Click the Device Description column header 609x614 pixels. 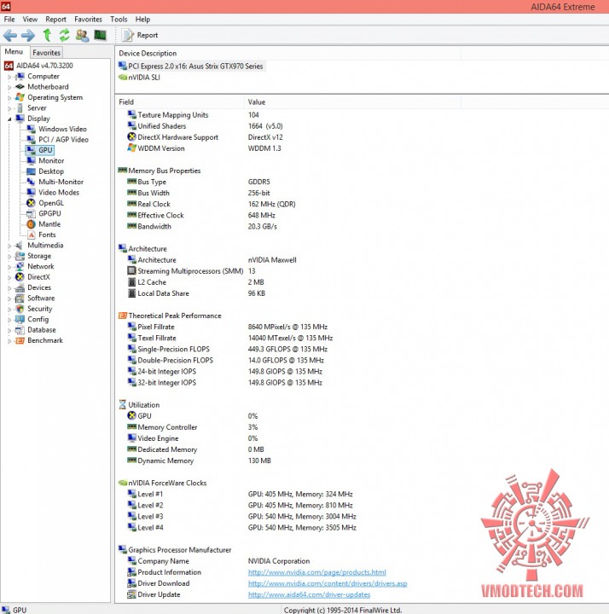click(288, 53)
